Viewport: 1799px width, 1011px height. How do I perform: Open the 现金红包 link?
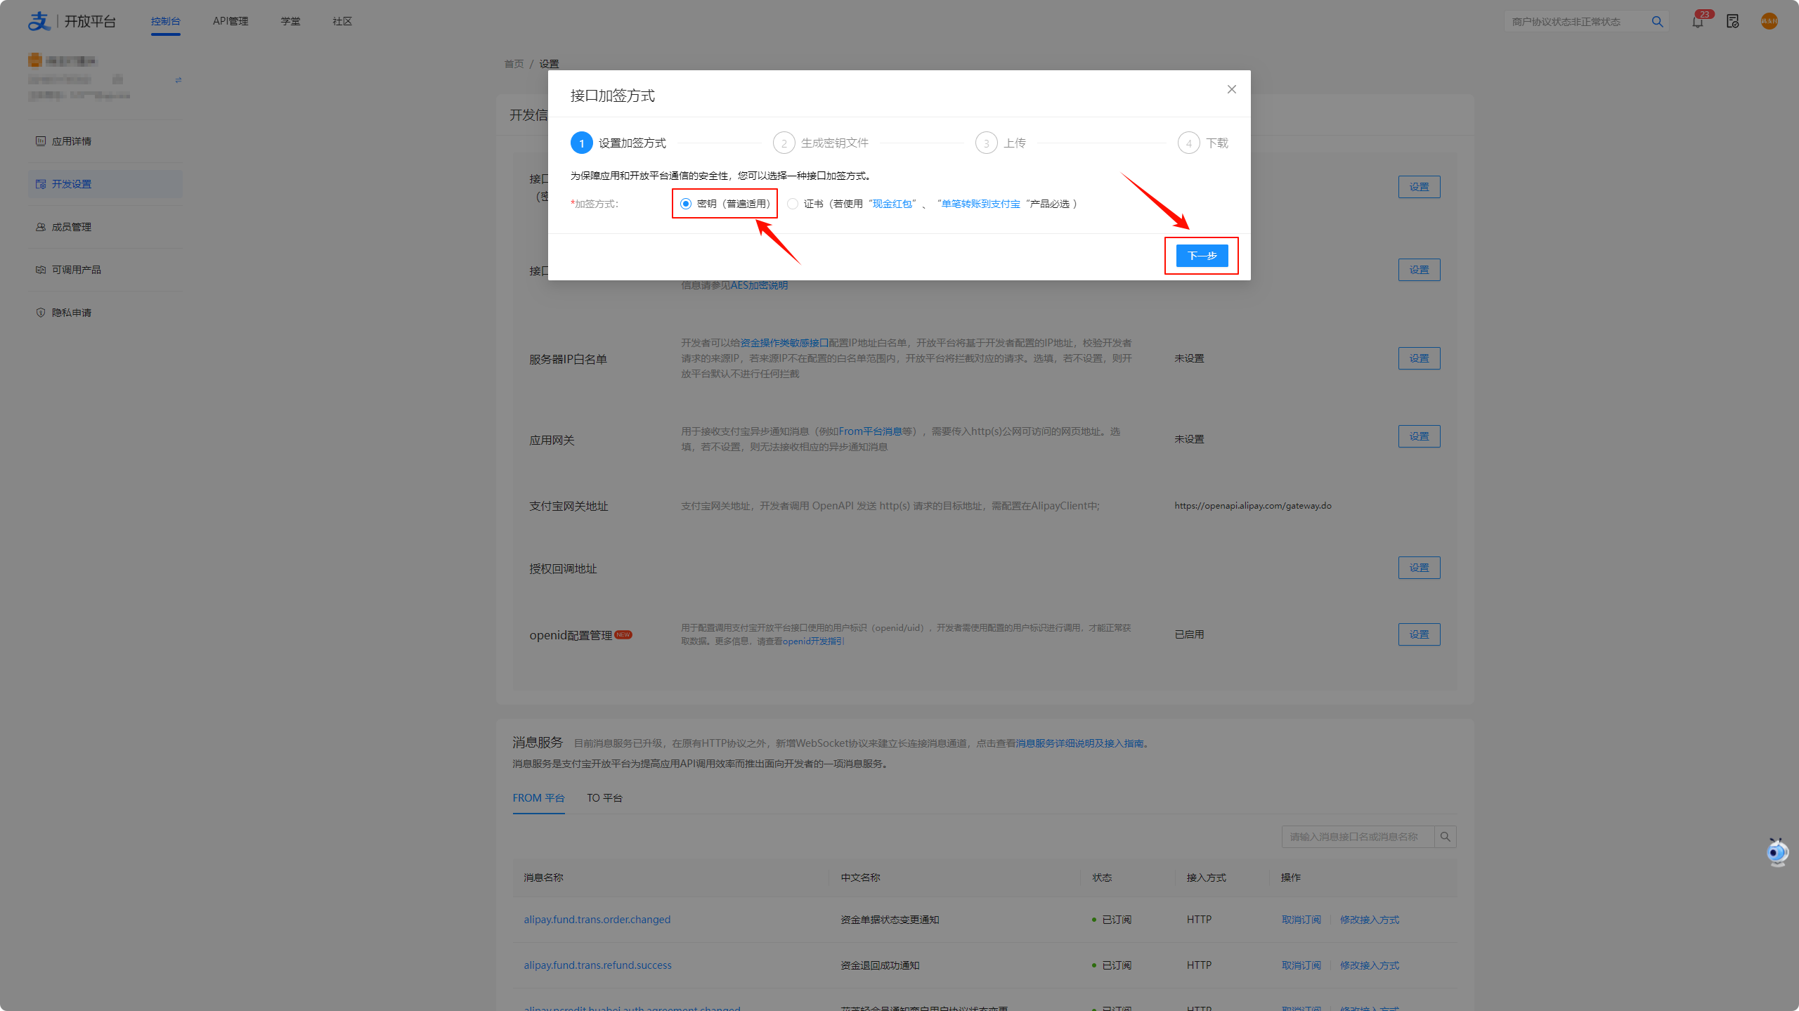[x=892, y=204]
